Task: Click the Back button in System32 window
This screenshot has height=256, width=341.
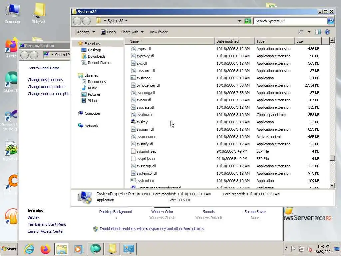Action: pos(77,21)
